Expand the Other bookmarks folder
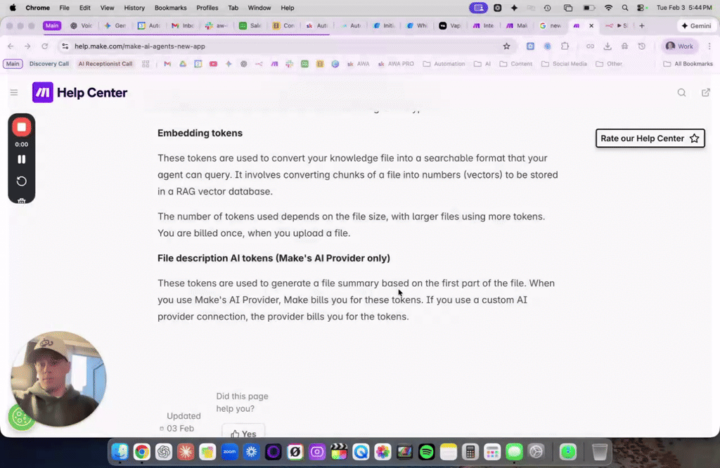Screen dimensions: 720x468 [609, 63]
